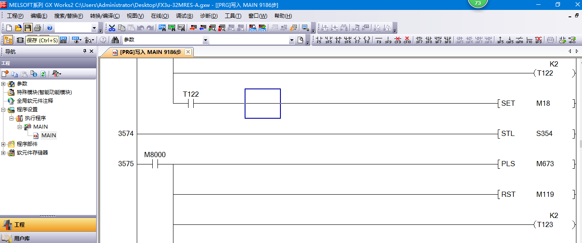Select 全局软元件注释 in project tree

(35, 101)
